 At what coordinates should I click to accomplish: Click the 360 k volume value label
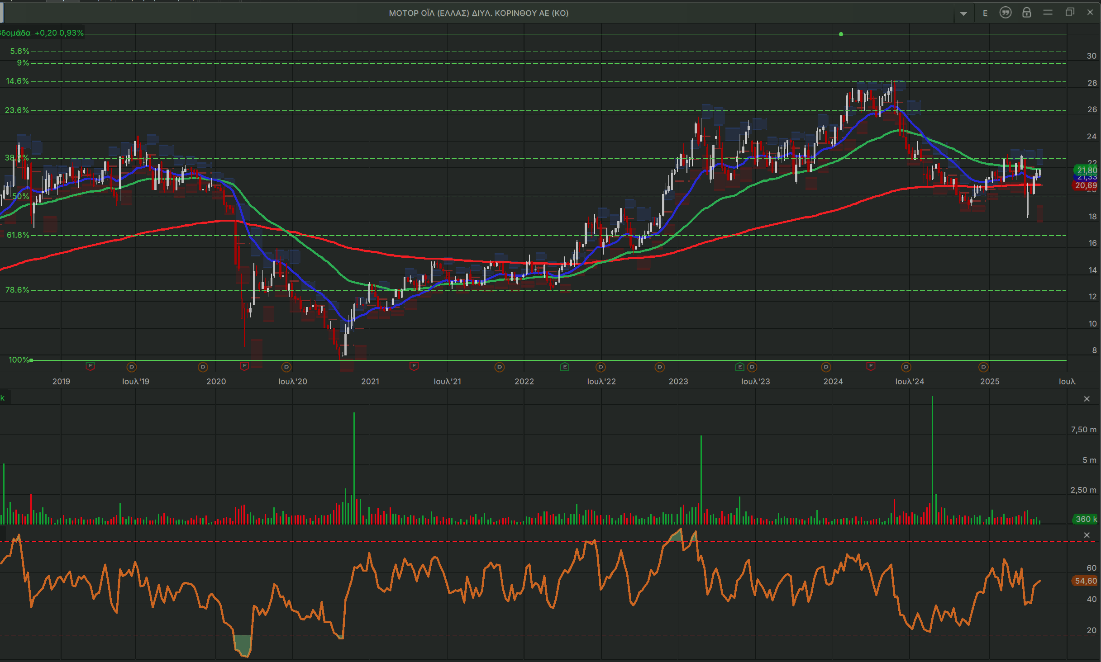[1086, 519]
